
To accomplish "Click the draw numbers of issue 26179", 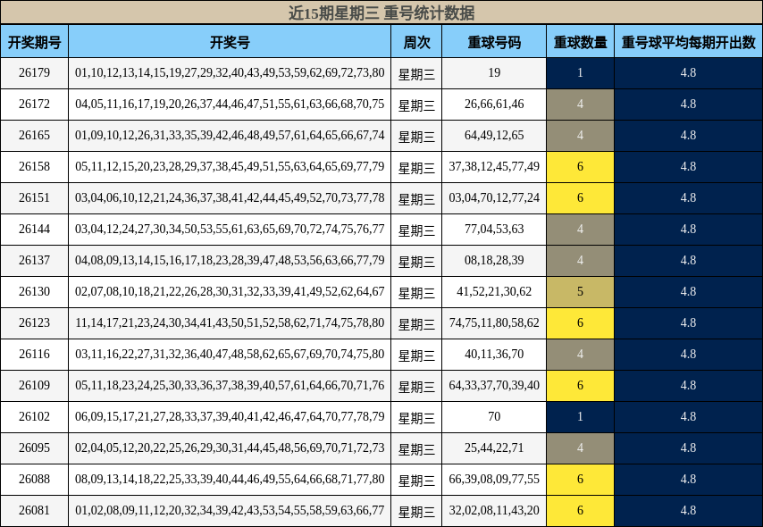I will coord(230,73).
